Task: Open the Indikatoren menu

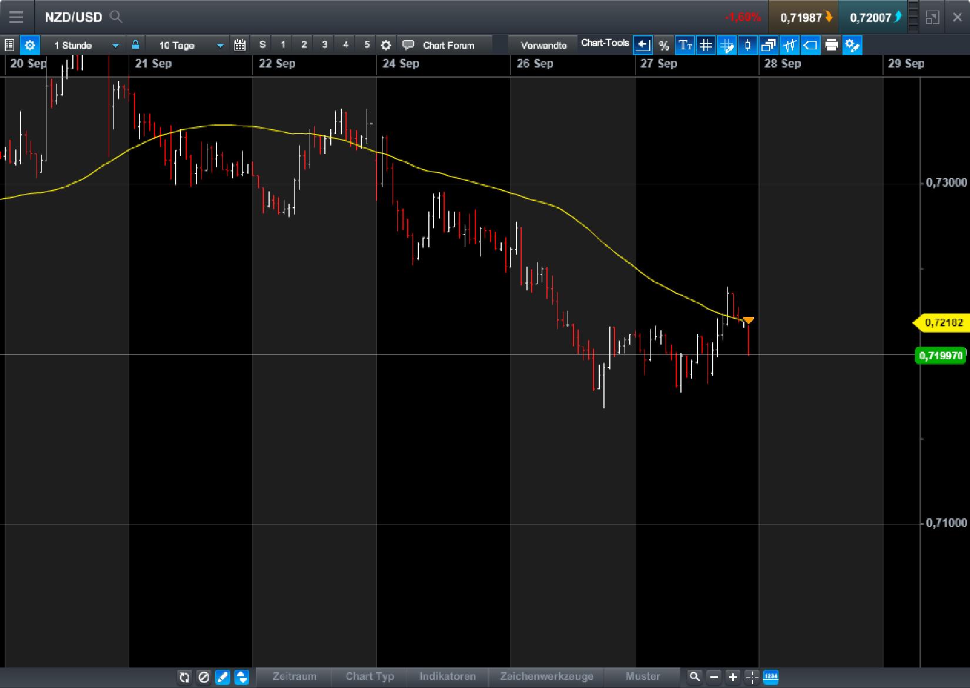Action: tap(448, 676)
